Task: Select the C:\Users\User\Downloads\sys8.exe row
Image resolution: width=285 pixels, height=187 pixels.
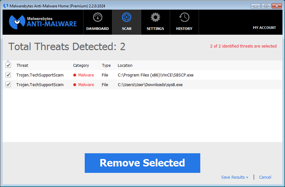Action: pos(150,85)
